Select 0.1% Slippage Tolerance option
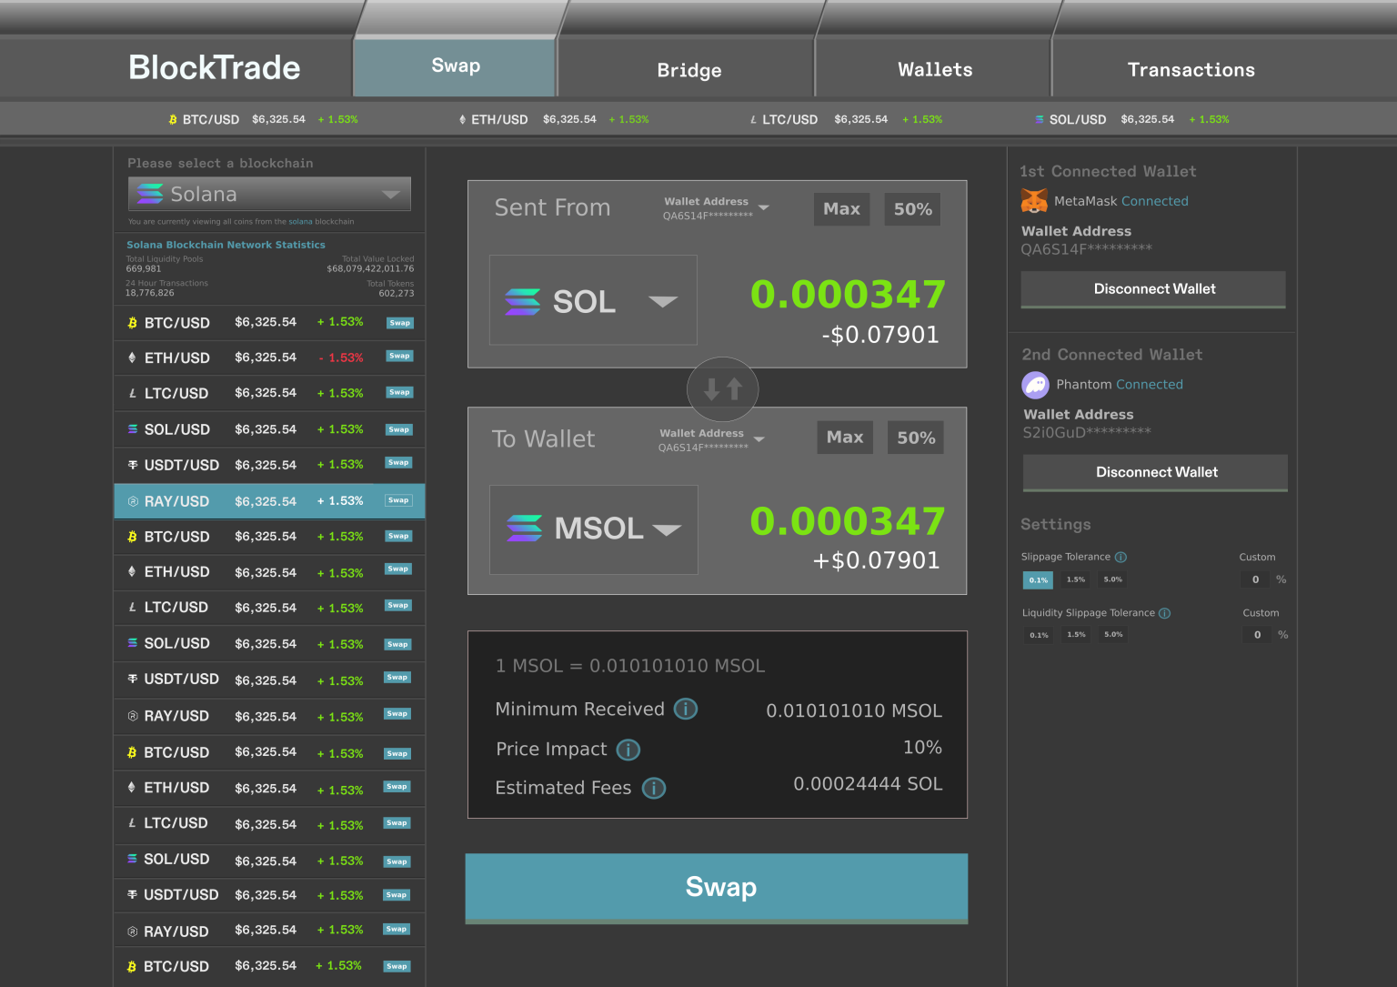Screen dimensions: 1397x987 point(1038,579)
